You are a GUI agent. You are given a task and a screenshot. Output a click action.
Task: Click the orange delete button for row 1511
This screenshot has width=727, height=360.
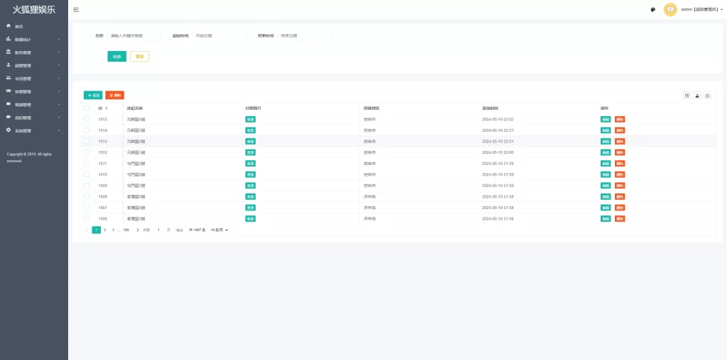[x=620, y=163]
